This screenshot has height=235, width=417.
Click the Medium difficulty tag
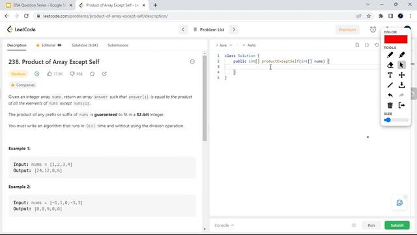coord(18,74)
